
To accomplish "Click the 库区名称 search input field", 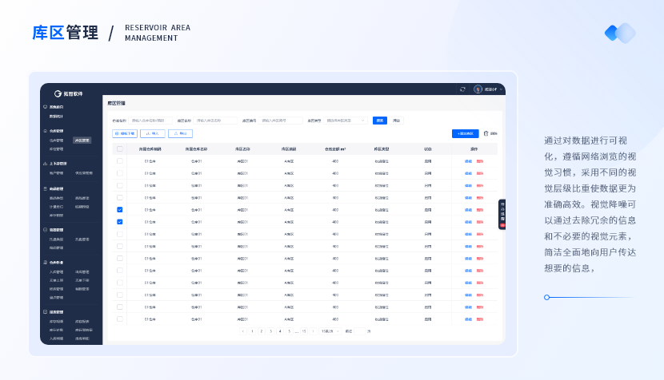I will point(216,121).
